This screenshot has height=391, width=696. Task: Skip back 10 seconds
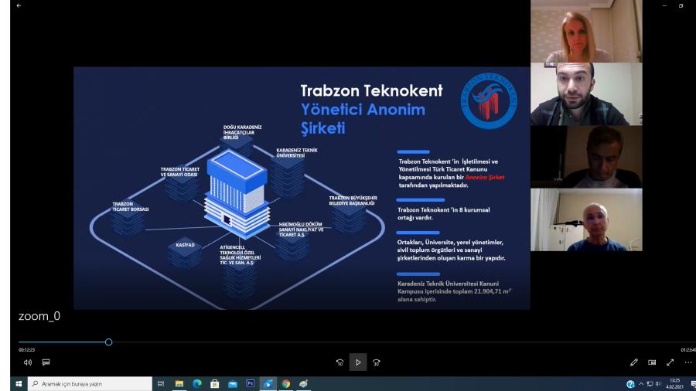(x=339, y=362)
